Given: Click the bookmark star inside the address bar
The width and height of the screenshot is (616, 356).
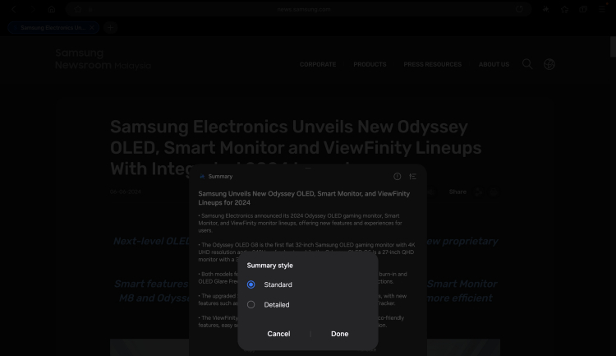Looking at the screenshot, I should tap(78, 9).
